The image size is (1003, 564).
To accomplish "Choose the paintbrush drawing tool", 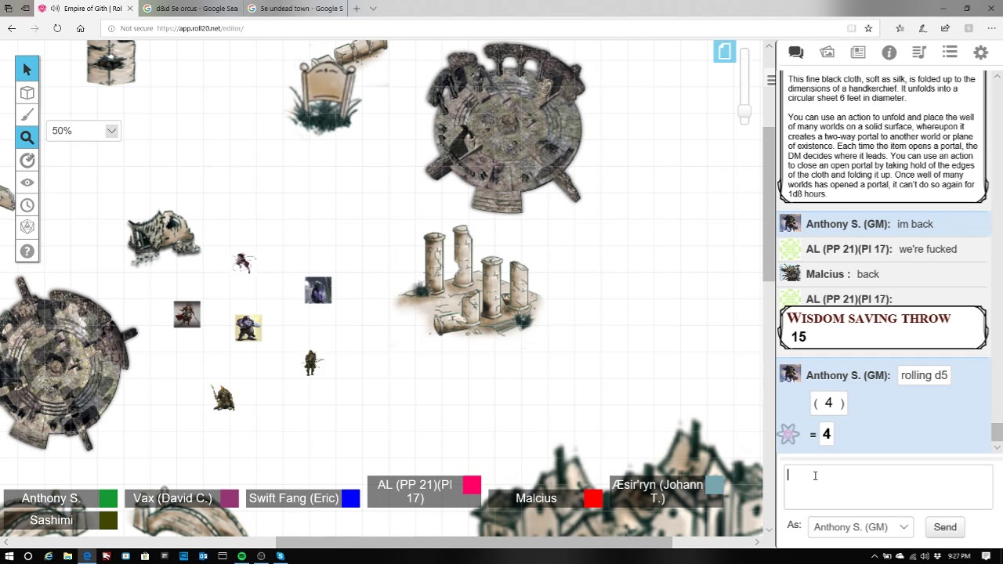I will (x=27, y=115).
